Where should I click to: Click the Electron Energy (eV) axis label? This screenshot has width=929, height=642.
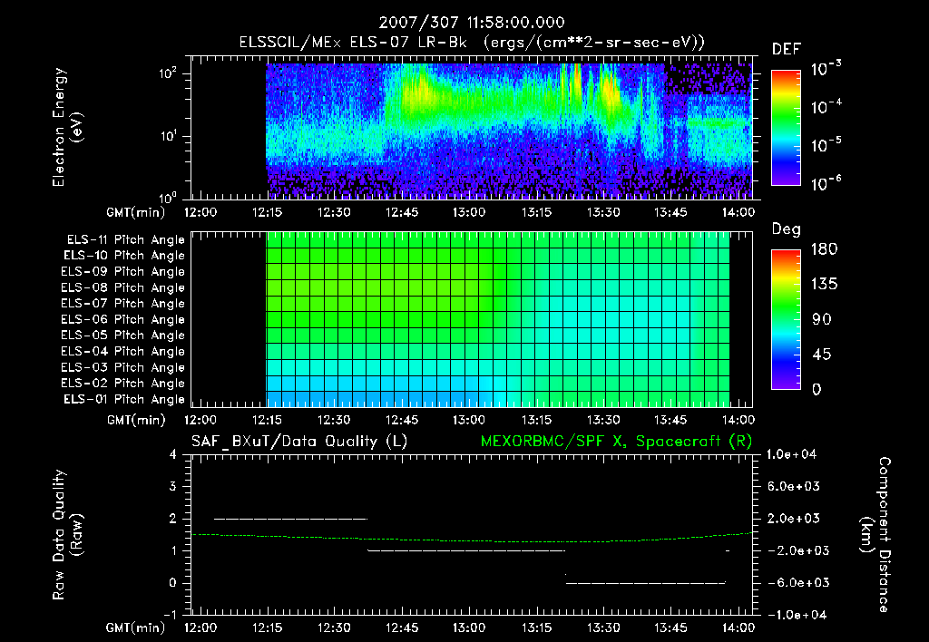(x=67, y=127)
